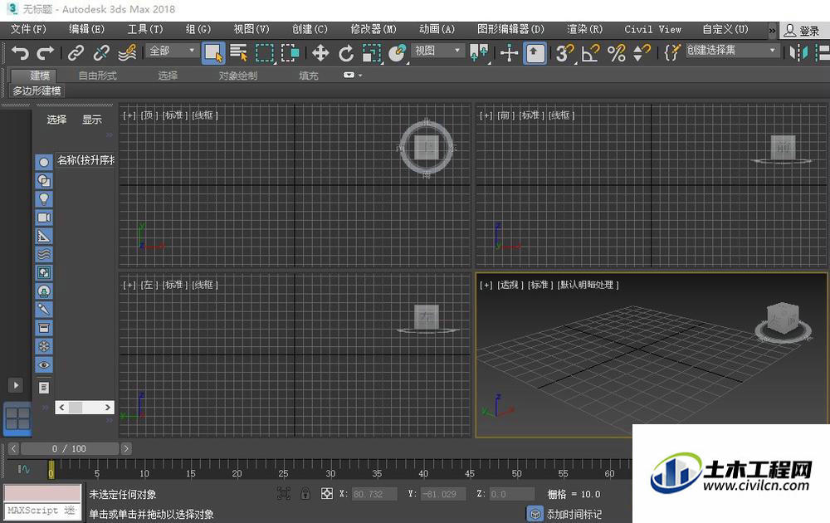Viewport: 830px width, 523px height.
Task: Toggle Display Geometry filter in scene explorer
Action: (44, 162)
